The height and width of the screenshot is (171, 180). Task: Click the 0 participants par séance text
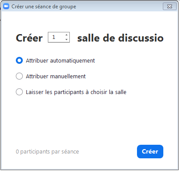pos(47,152)
